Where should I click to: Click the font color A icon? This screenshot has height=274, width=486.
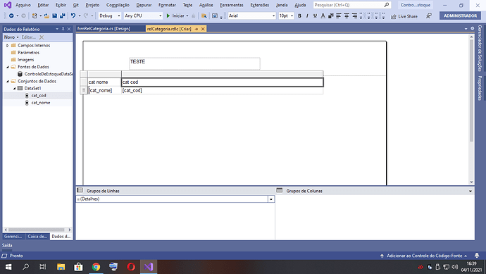[323, 15]
